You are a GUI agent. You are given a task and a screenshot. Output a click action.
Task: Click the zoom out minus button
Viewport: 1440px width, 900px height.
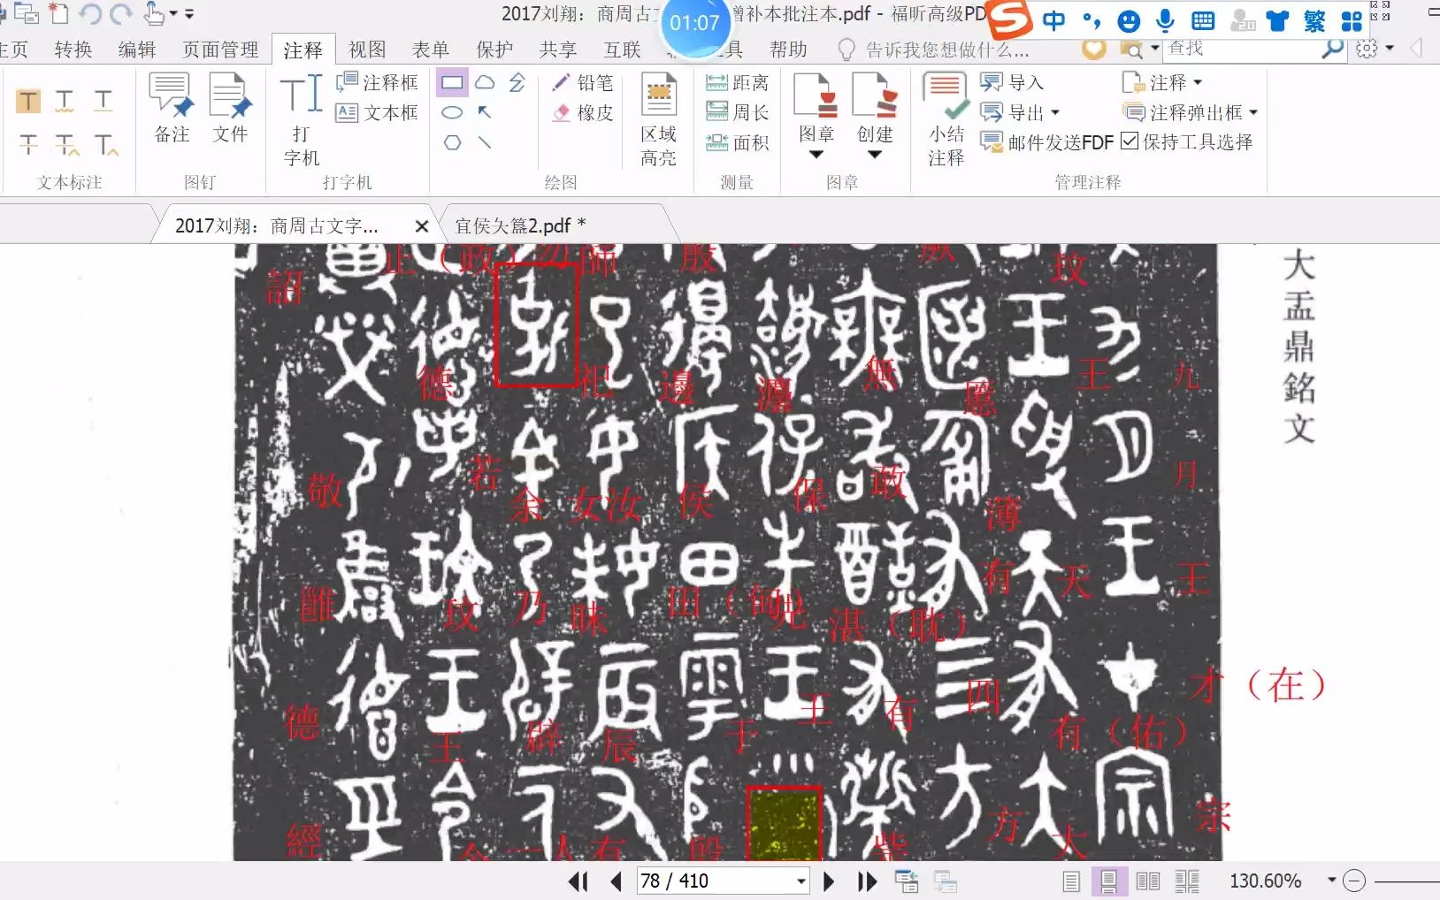coord(1354,881)
